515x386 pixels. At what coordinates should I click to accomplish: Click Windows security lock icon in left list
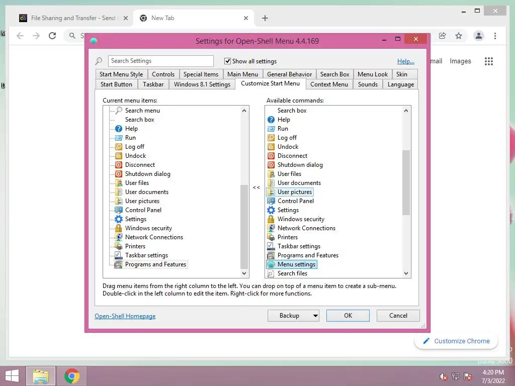tap(119, 228)
